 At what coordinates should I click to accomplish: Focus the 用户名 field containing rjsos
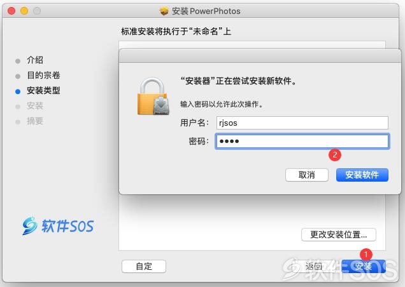tap(302, 123)
